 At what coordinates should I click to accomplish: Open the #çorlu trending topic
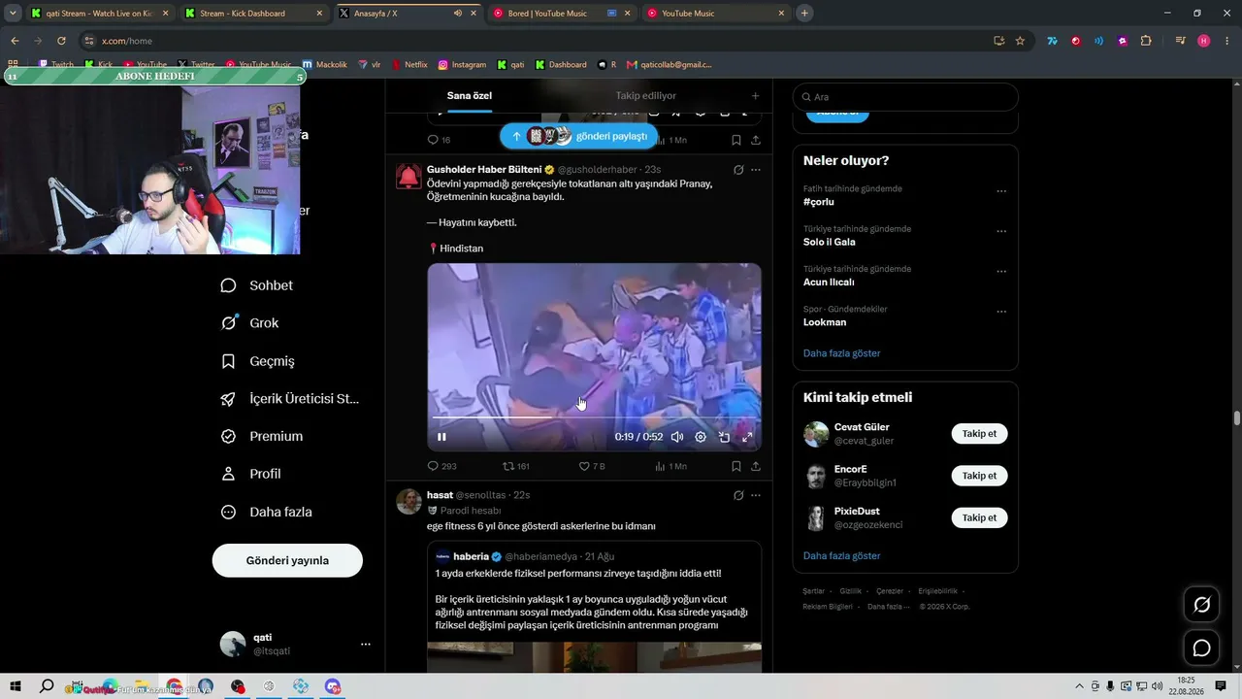click(819, 202)
